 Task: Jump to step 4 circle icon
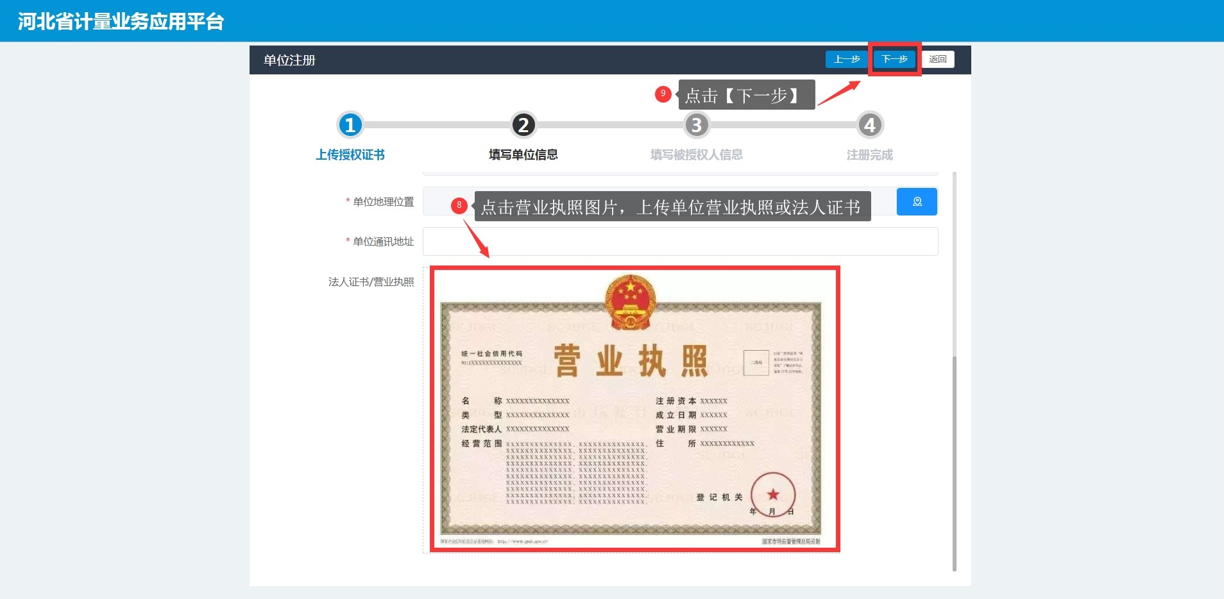(x=869, y=125)
